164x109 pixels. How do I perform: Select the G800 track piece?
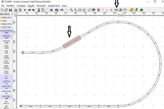7,32
